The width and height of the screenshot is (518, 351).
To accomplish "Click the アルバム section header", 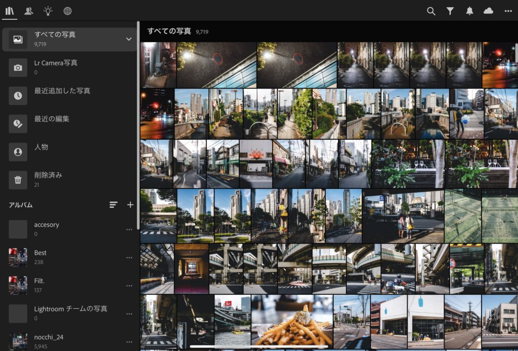I will click(x=21, y=205).
